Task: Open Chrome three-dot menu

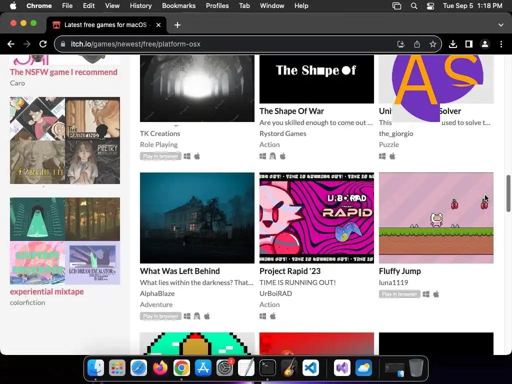Action: (x=501, y=44)
